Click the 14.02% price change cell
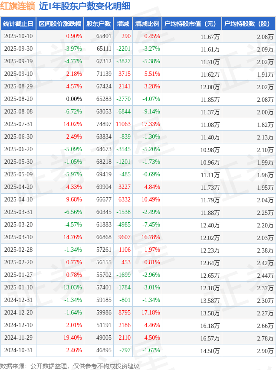Image resolution: width=276 pixels, height=370 pixels. [x=72, y=124]
